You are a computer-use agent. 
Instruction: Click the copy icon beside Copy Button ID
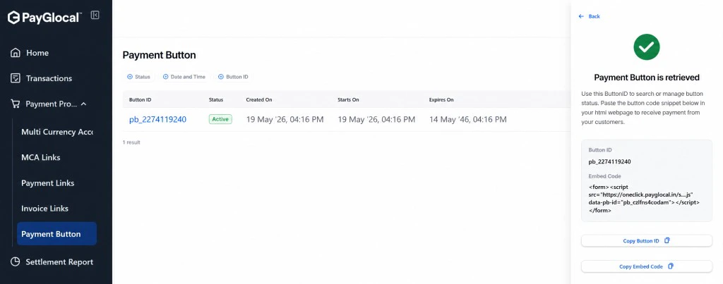tap(667, 241)
